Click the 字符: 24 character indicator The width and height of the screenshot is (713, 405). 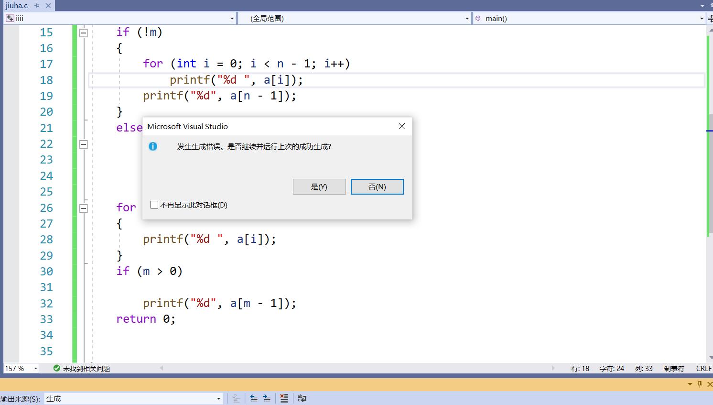pyautogui.click(x=612, y=369)
